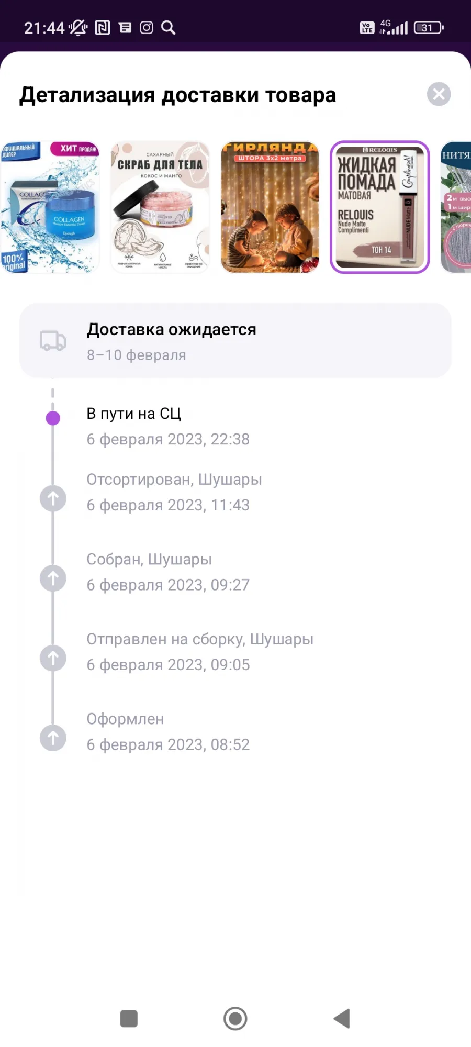471x1047 pixels.
Task: Tap the arrow icon beside 'Отсортирован, Шушары'
Action: 53,498
